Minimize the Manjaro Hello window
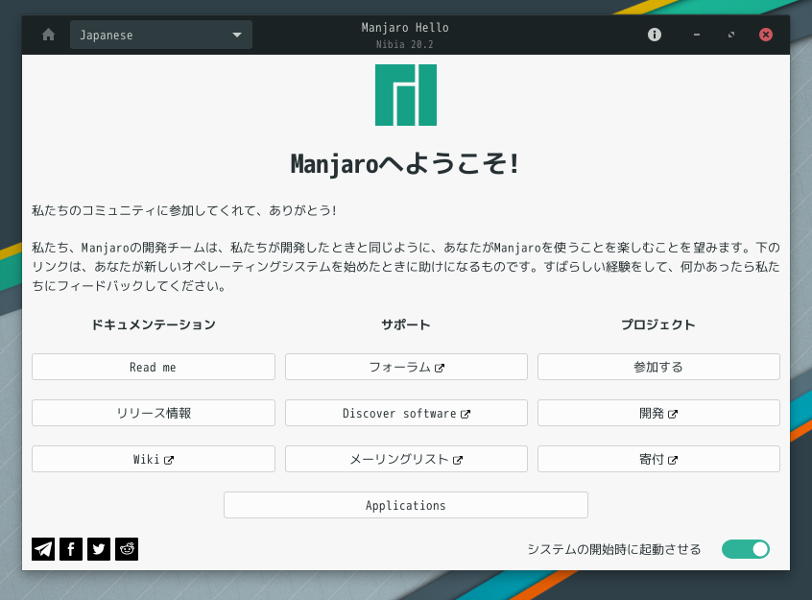 [697, 35]
